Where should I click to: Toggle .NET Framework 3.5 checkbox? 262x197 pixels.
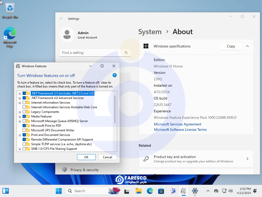tap(24, 93)
